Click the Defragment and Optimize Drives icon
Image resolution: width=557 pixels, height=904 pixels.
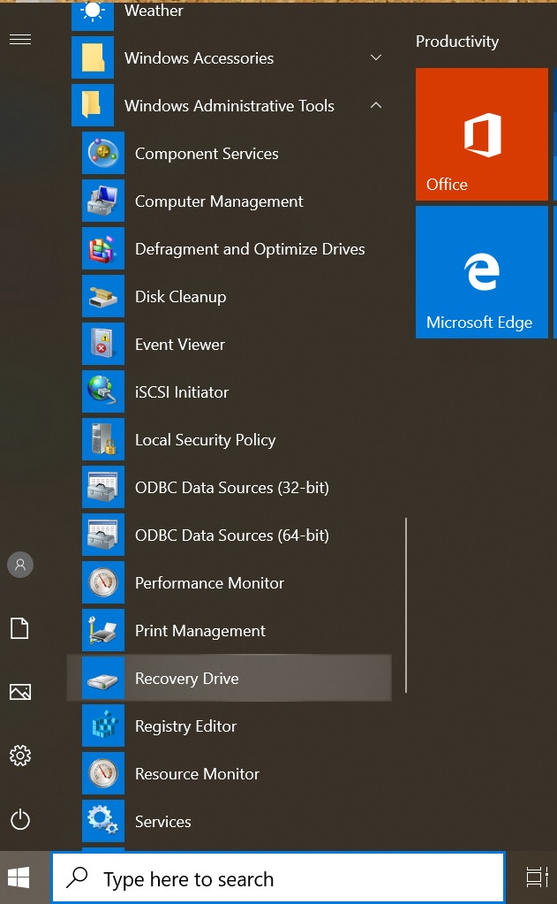(103, 248)
